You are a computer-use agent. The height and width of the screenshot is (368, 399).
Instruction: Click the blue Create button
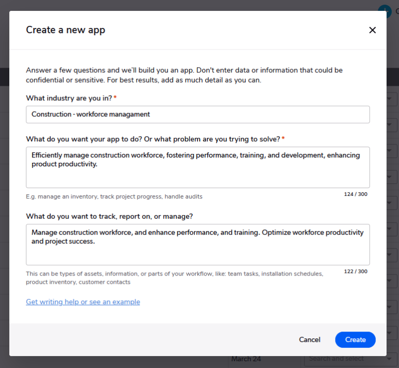coord(355,339)
